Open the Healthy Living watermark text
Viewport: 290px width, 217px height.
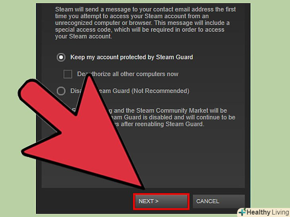click(268, 212)
